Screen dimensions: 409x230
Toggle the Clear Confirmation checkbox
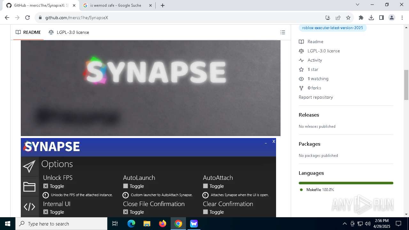[x=205, y=212]
